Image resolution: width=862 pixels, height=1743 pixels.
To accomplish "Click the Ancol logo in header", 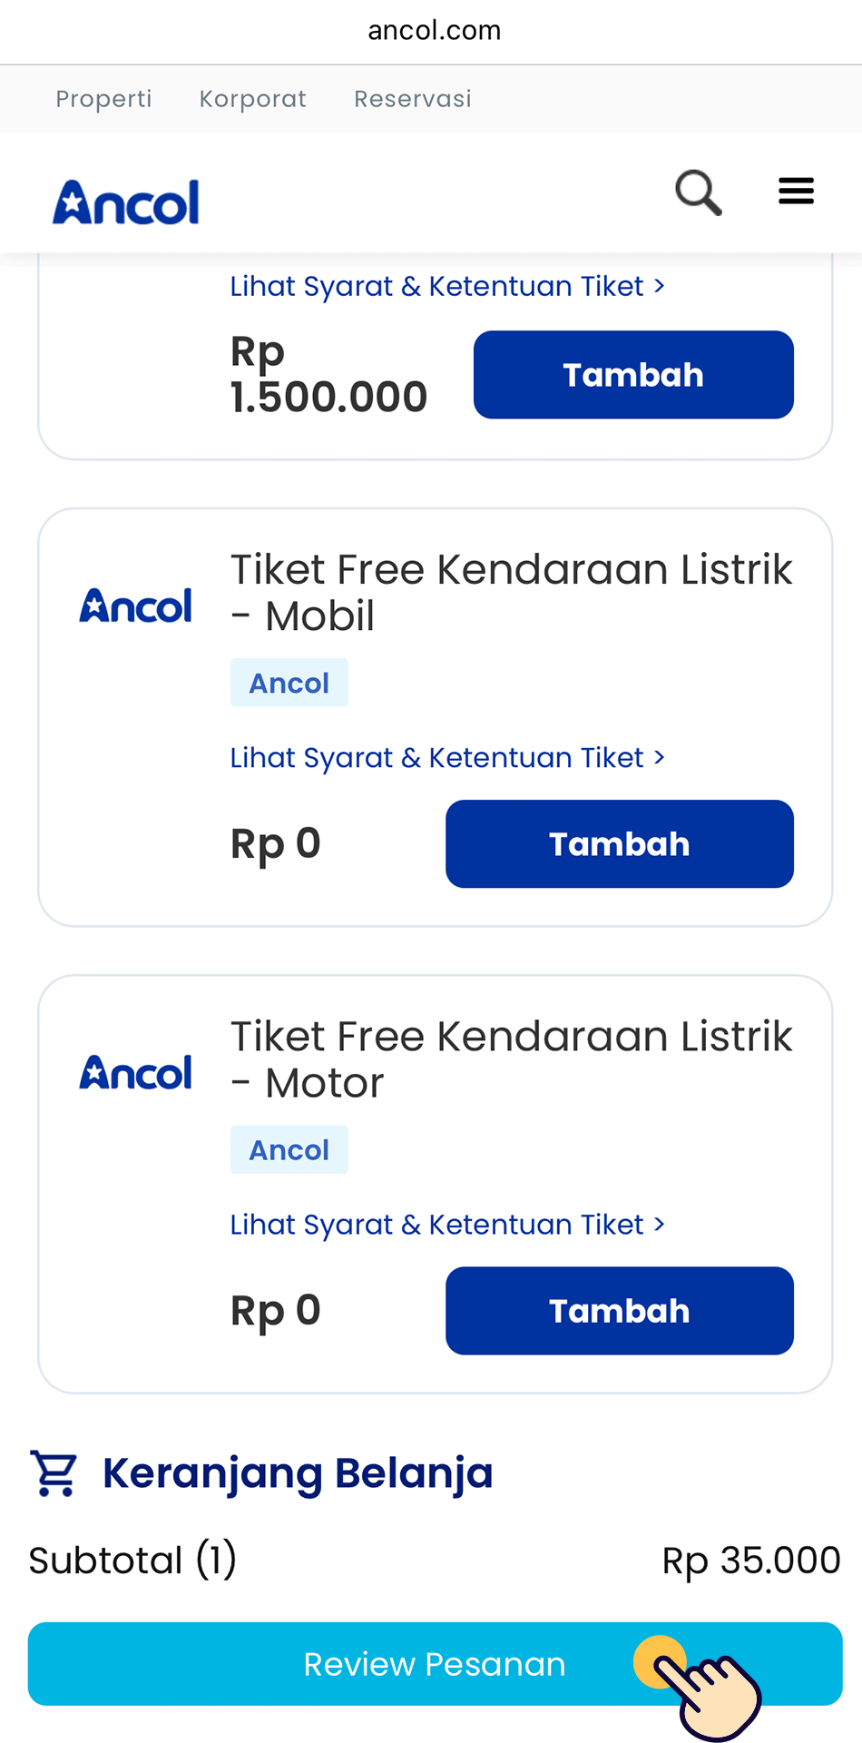I will pos(126,202).
